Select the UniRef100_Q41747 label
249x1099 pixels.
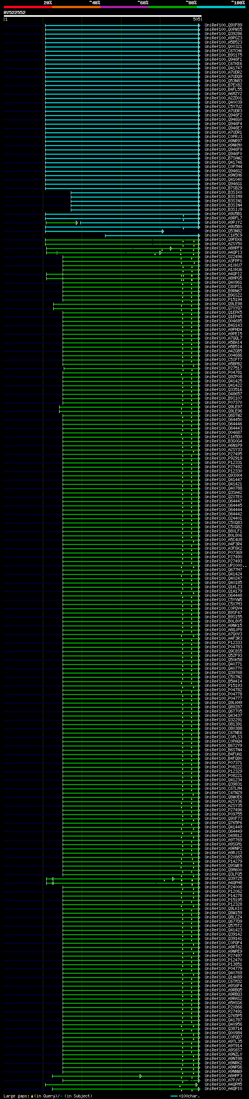[223, 68]
